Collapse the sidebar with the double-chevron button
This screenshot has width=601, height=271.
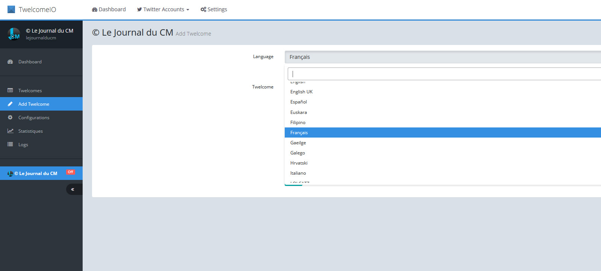74,189
